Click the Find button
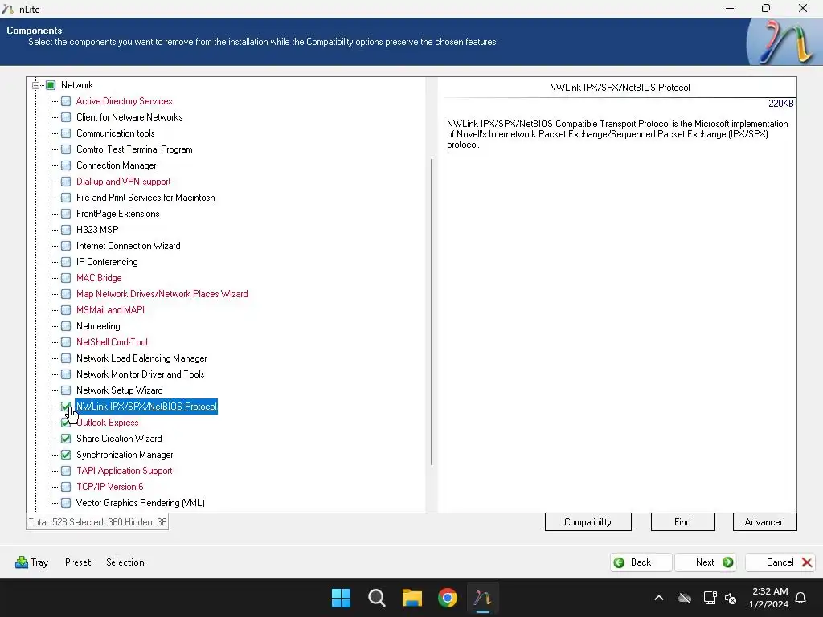823x617 pixels. [x=682, y=522]
